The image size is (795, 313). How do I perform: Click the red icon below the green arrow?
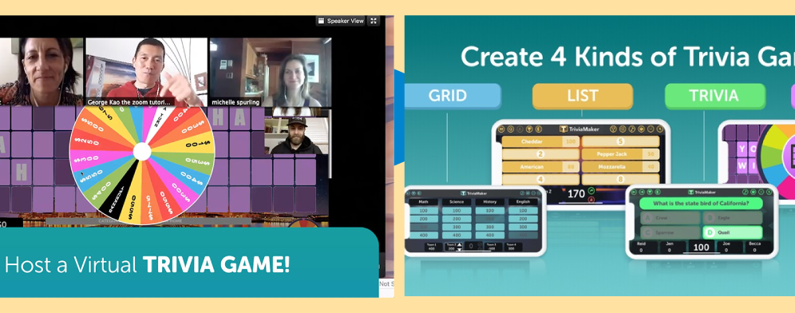(591, 200)
